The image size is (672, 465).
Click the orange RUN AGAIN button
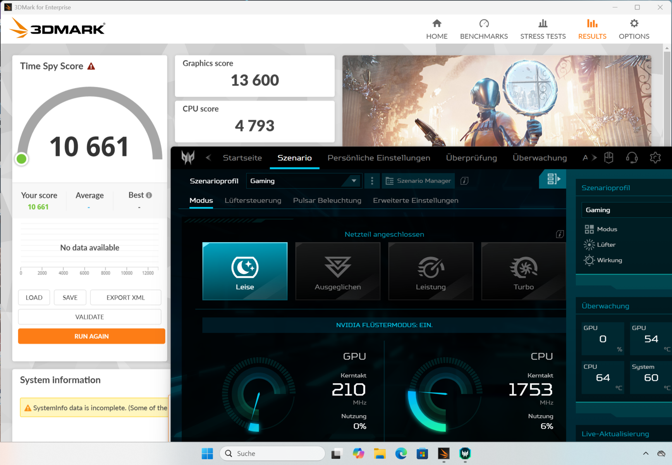(x=91, y=336)
